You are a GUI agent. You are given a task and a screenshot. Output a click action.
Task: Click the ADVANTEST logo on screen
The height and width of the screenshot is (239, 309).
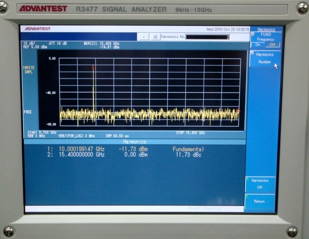pos(38,29)
